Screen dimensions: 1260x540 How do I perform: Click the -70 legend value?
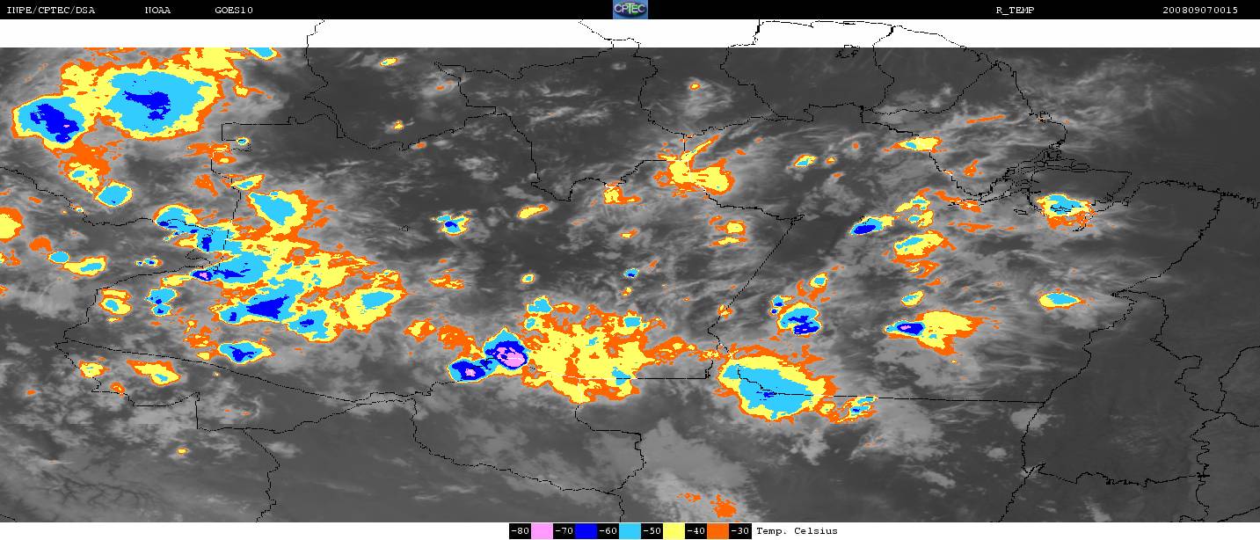point(564,531)
